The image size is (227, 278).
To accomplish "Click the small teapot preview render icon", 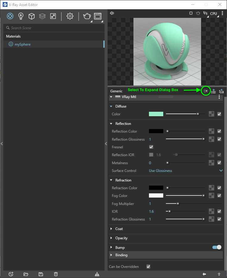I will [x=198, y=13].
